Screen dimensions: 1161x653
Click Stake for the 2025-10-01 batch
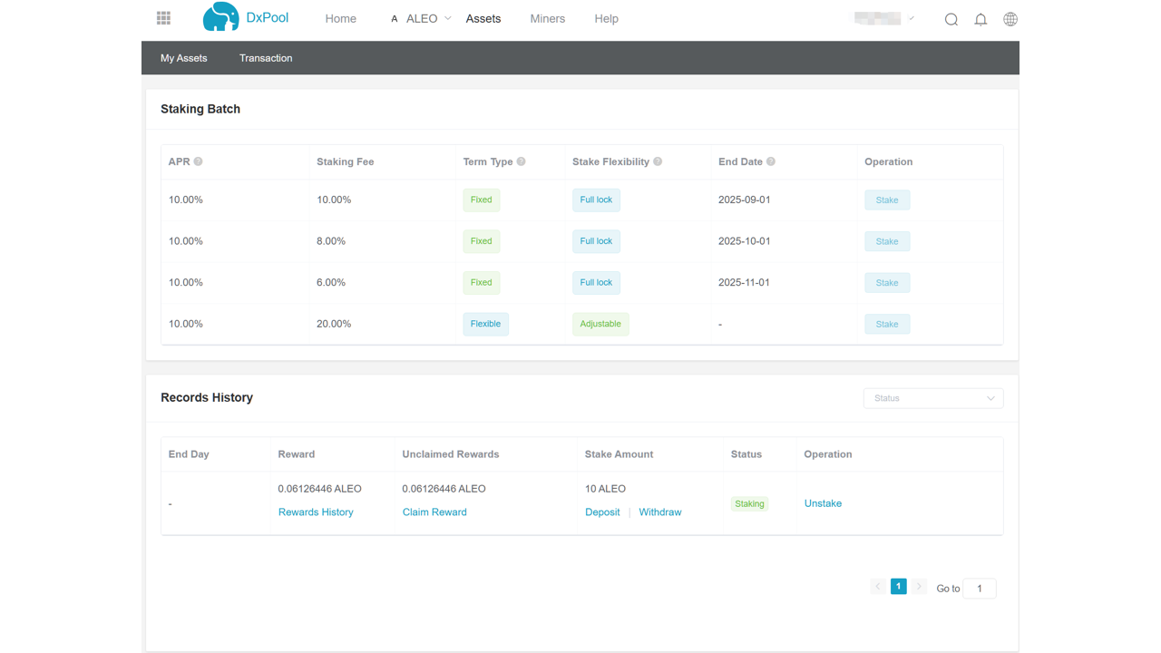887,241
